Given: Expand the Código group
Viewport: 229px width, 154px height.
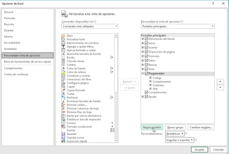Looking at the screenshot, I should click(x=150, y=78).
